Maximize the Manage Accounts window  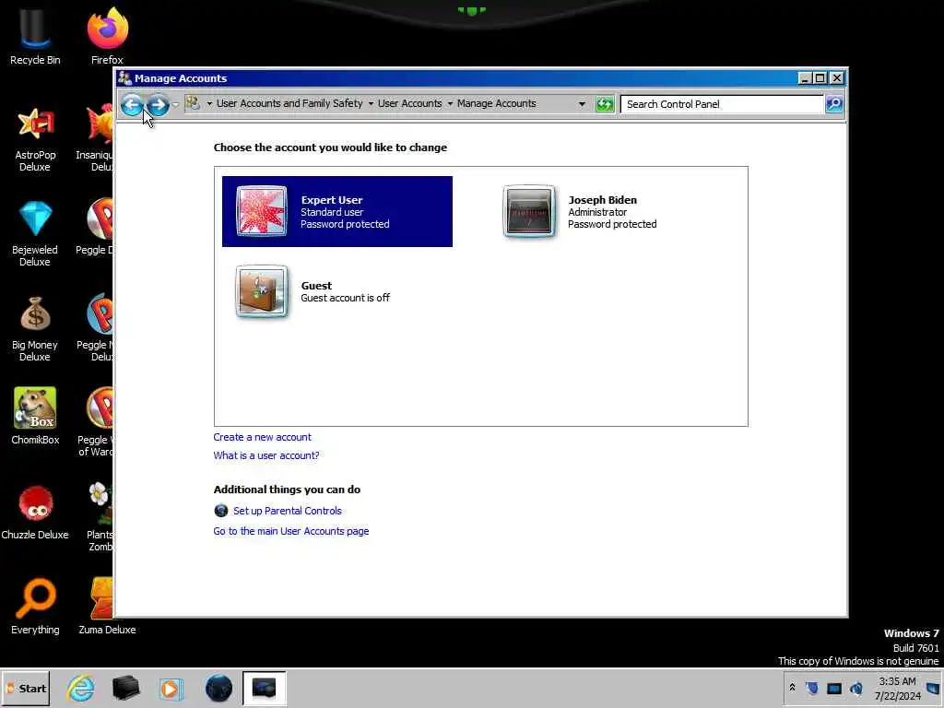pyautogui.click(x=820, y=78)
